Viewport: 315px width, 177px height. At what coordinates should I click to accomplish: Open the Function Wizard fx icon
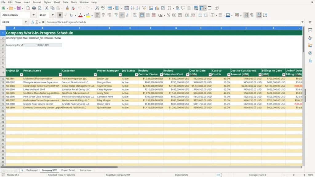33,22
